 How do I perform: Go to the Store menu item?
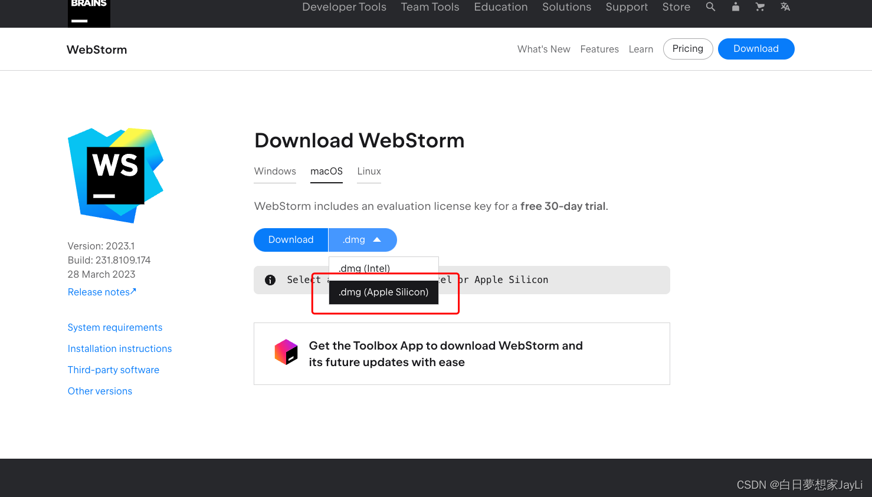tap(676, 7)
